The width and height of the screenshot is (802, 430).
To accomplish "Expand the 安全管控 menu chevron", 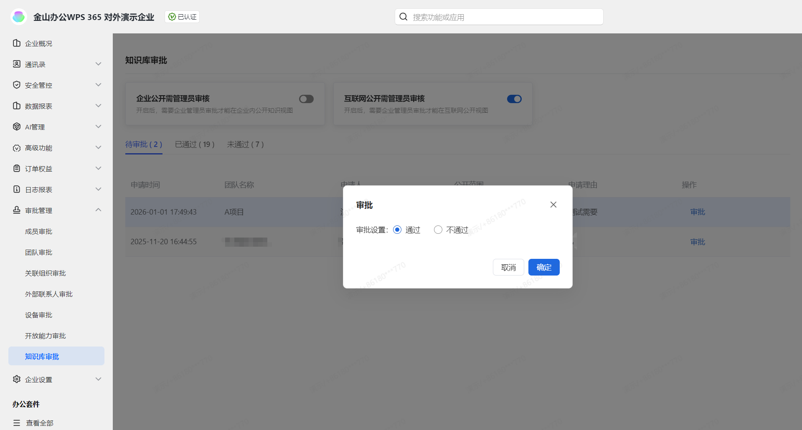I will (99, 85).
